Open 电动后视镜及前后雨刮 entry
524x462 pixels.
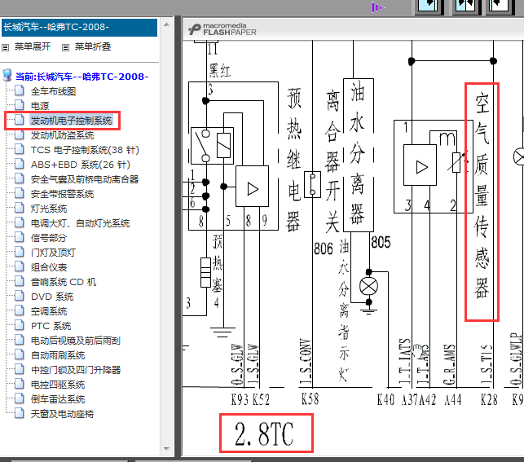[76, 341]
